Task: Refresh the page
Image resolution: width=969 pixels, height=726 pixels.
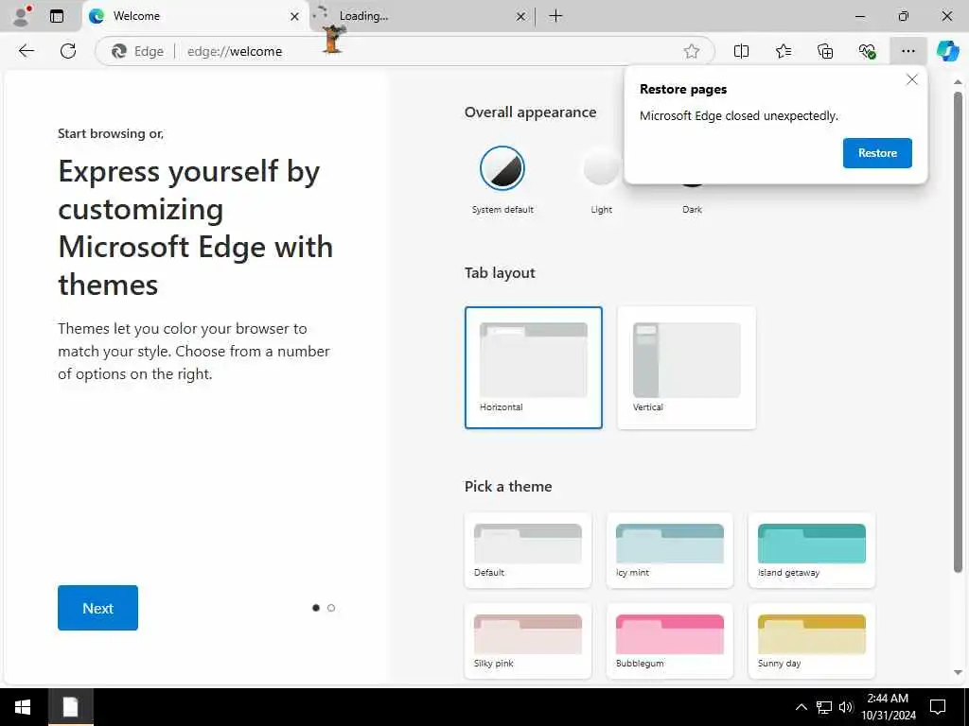Action: point(68,51)
